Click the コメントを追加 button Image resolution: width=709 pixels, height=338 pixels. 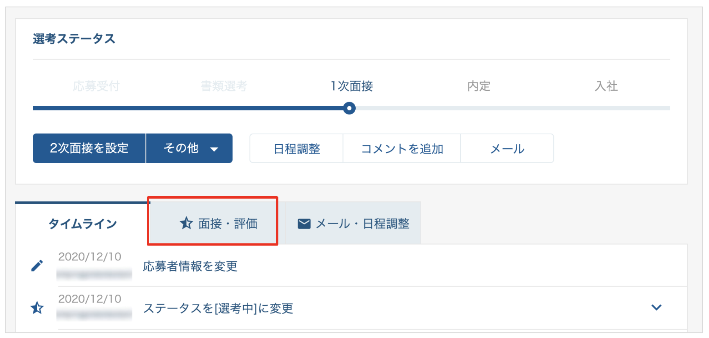click(x=402, y=148)
